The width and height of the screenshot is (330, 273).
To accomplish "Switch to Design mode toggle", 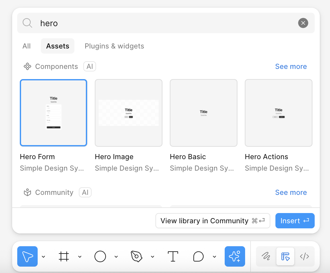I will (x=285, y=256).
